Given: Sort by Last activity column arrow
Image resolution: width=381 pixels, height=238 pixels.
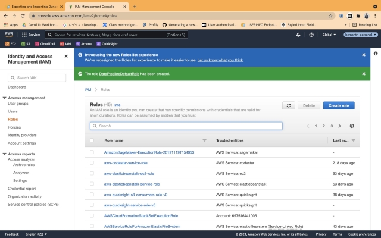Looking at the screenshot, I should pyautogui.click(x=354, y=140).
